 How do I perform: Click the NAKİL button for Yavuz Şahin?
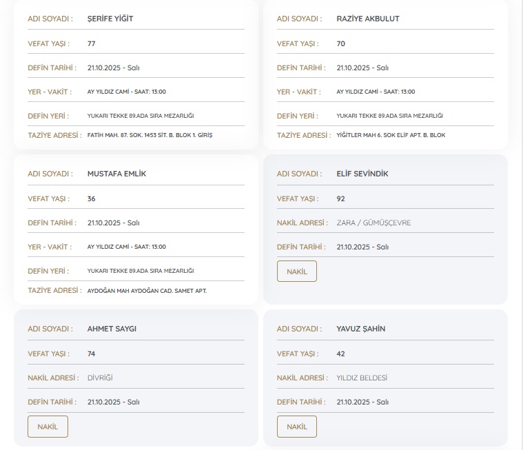[x=296, y=427]
